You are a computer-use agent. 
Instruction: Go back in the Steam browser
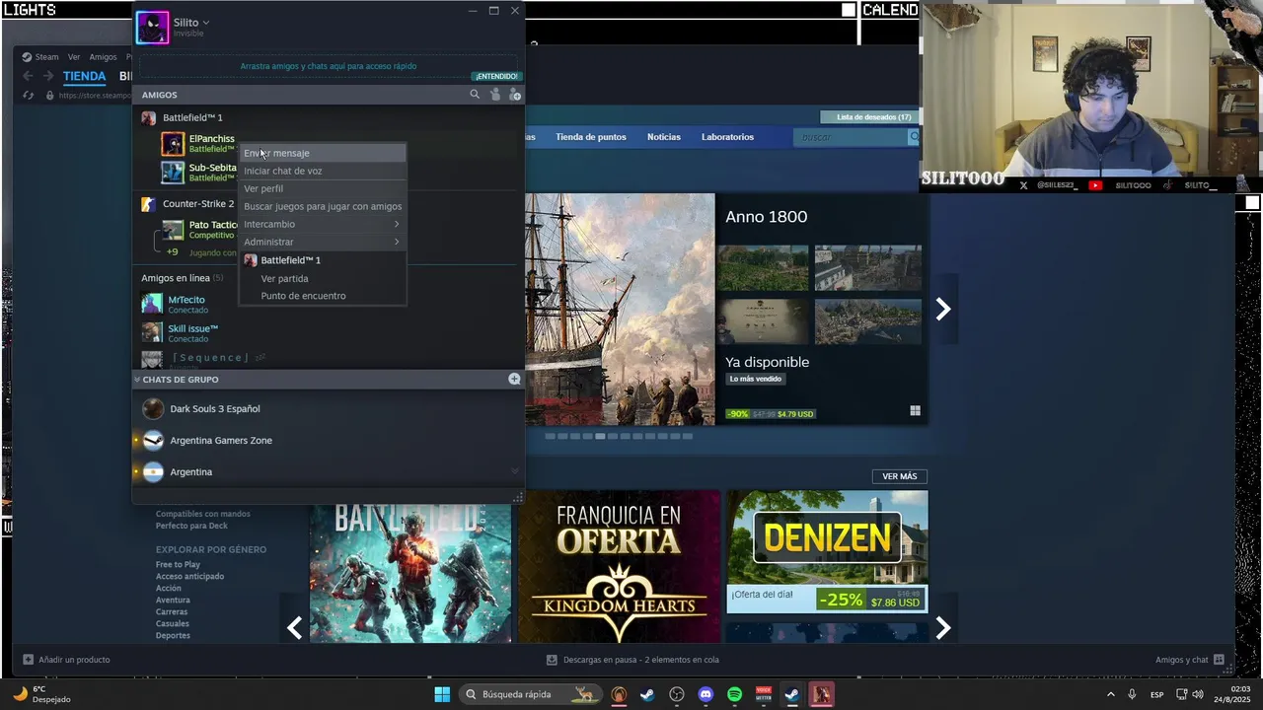click(28, 76)
